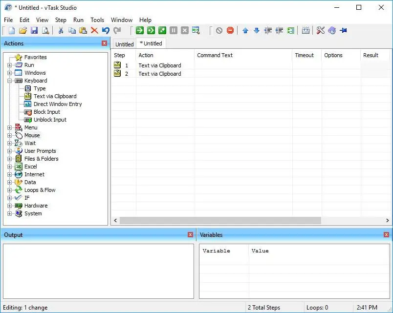Screen dimensions: 393x313
Task: Open the scheduler calendar icon
Action: [306, 31]
